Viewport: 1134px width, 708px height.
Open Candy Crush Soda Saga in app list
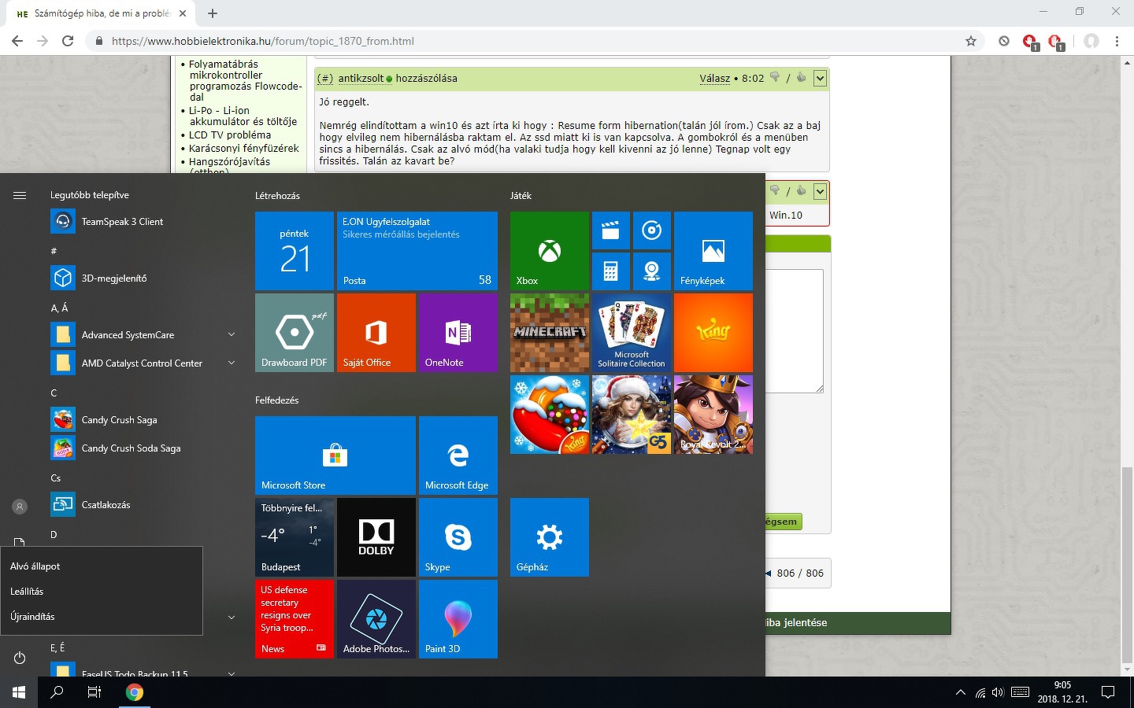[145, 448]
